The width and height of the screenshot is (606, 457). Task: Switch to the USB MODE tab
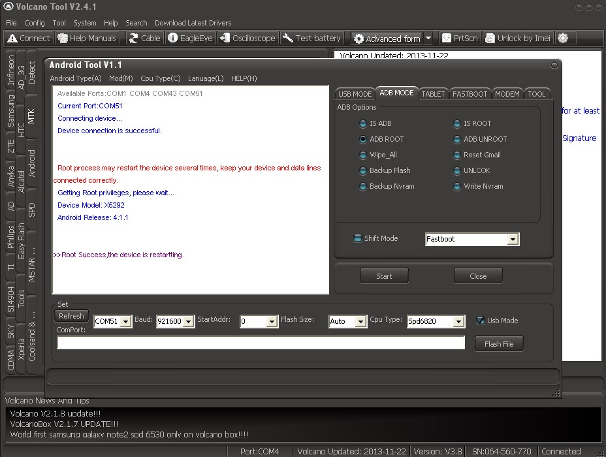(x=355, y=94)
